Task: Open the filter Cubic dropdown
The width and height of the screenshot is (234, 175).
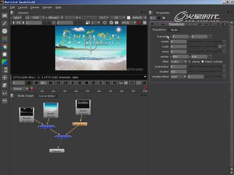Action: point(179,61)
